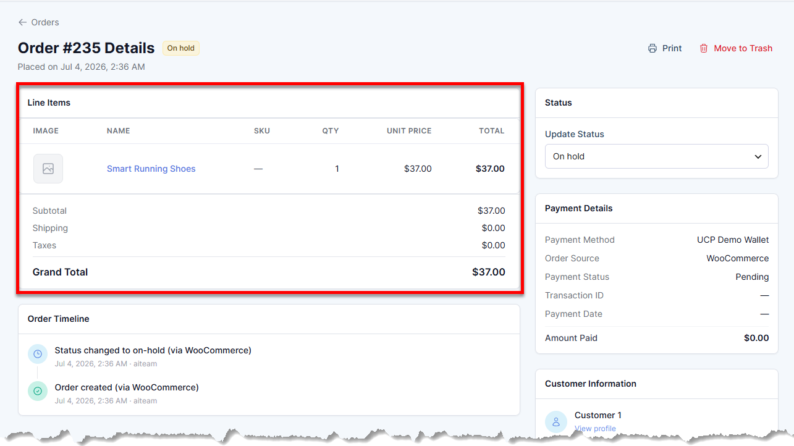Screen dimensions: 794x446
Task: Click the Print button label
Action: (672, 48)
